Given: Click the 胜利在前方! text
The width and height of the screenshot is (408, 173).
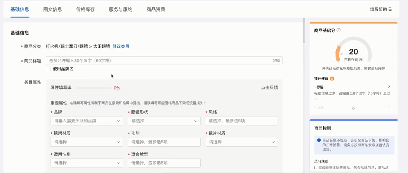Looking at the screenshot, I should click(x=353, y=60).
